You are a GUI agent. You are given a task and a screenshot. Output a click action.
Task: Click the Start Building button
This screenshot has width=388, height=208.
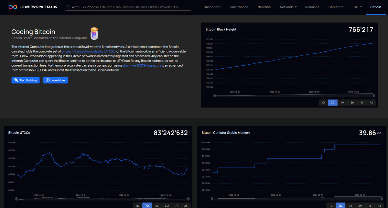(x=26, y=80)
